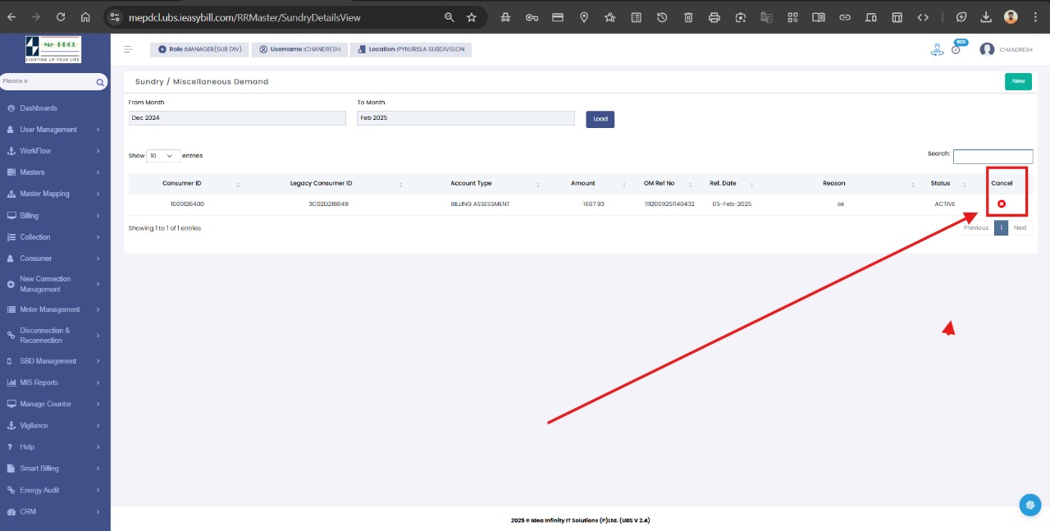Click the Location: PYNURSLA SUBDIVISION badge
The image size is (1050, 531).
click(411, 49)
